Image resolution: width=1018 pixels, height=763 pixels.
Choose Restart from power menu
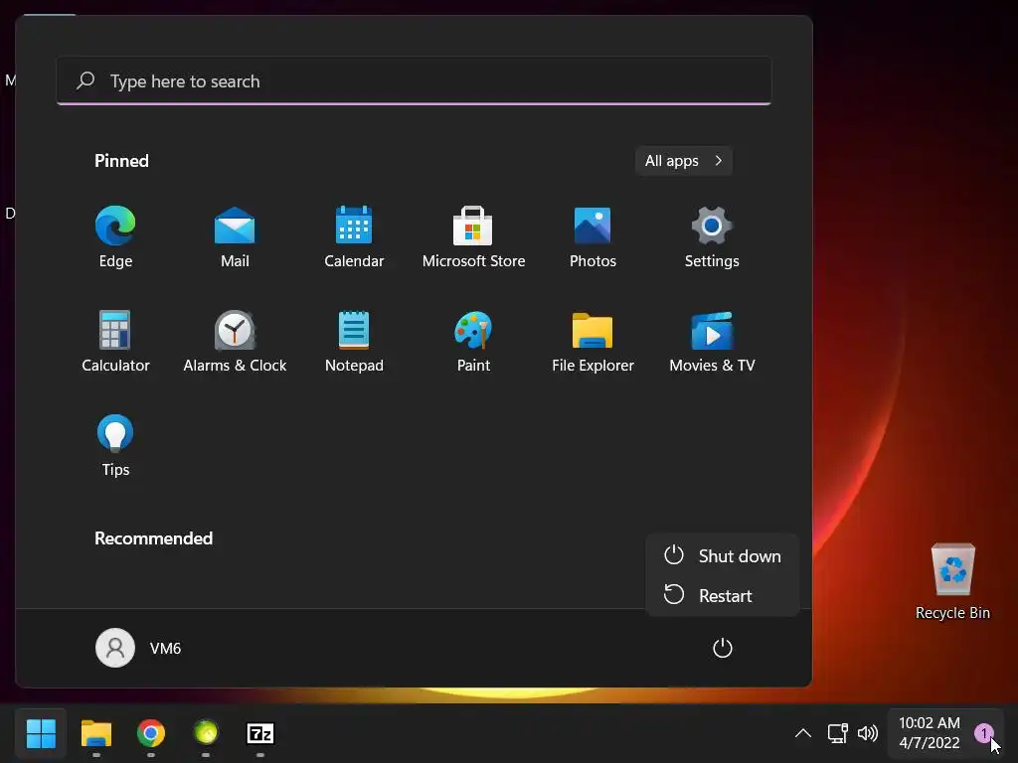722,596
